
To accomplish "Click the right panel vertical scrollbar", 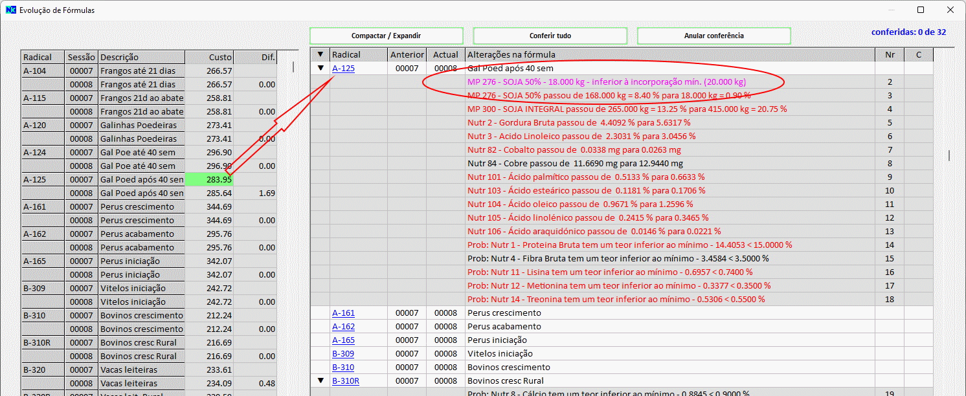I will 949,155.
